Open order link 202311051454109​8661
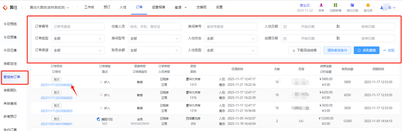 pyautogui.click(x=56, y=124)
